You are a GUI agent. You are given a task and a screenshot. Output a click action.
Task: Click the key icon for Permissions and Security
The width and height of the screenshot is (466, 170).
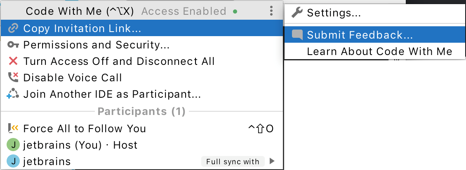(13, 45)
